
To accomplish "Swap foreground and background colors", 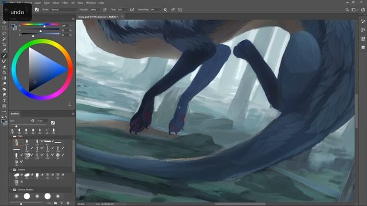I will click(x=6, y=117).
